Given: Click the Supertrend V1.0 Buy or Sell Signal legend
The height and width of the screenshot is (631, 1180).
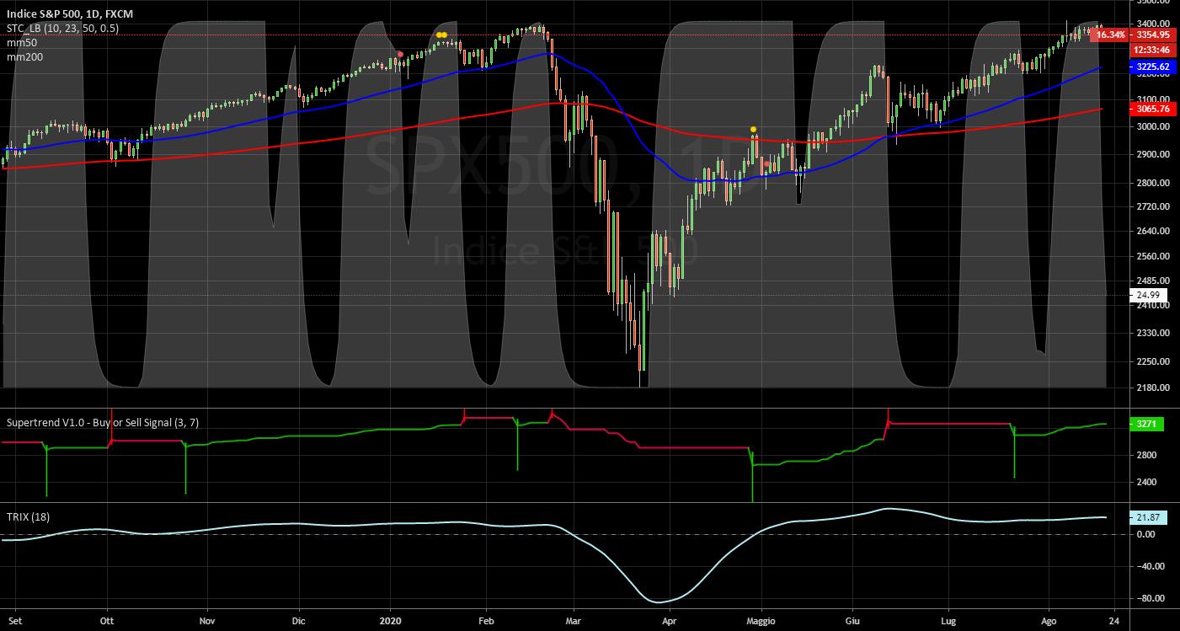Looking at the screenshot, I should [103, 422].
